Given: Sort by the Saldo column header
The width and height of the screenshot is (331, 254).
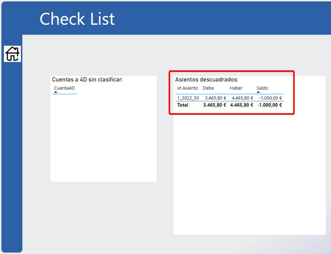Looking at the screenshot, I should click(x=262, y=88).
